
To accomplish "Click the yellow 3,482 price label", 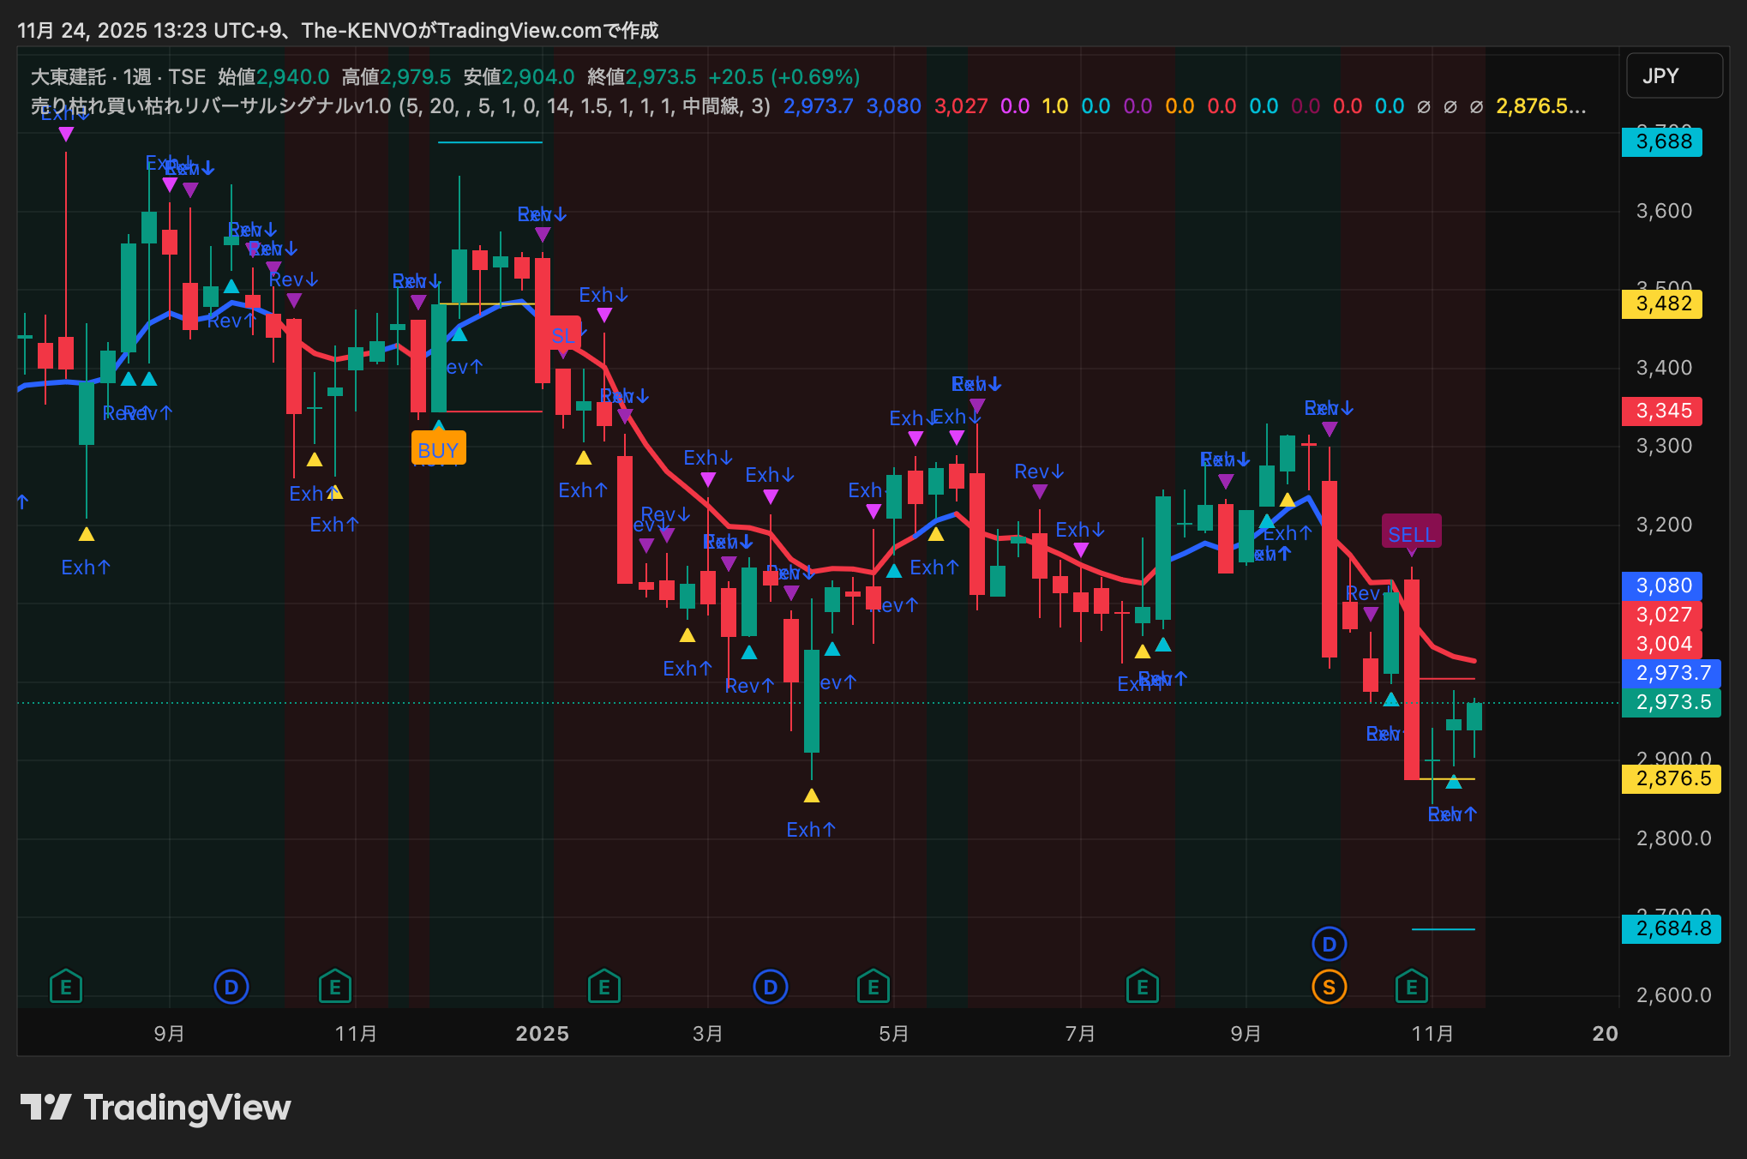I will pos(1662,303).
